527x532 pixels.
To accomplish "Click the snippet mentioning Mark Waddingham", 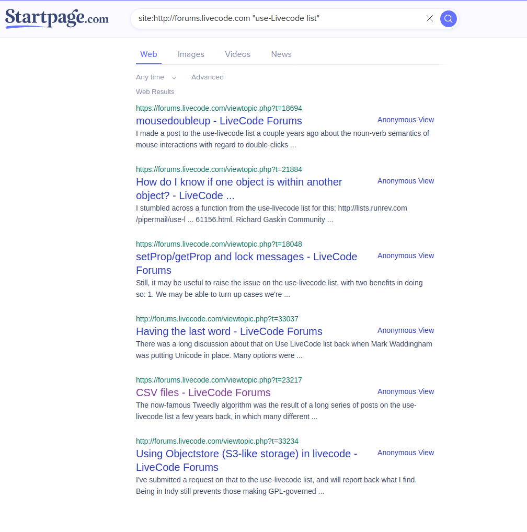I will point(284,350).
